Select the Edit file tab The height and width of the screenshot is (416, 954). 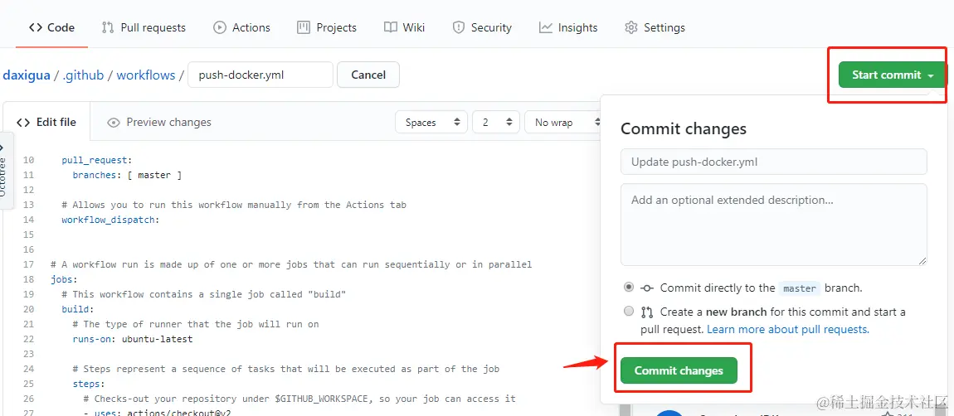[x=46, y=123]
